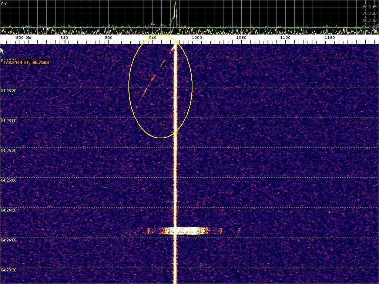The width and height of the screenshot is (379, 284).
Task: Click the 60.0 dB amplitude scale label
Action: pos(370,7)
